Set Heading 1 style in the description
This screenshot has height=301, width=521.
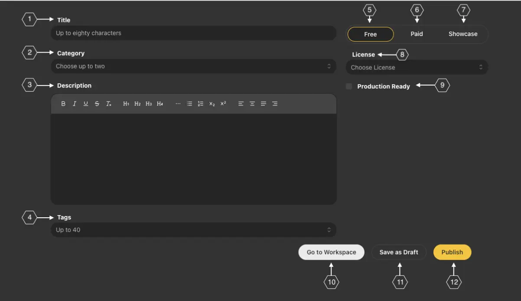click(x=126, y=104)
